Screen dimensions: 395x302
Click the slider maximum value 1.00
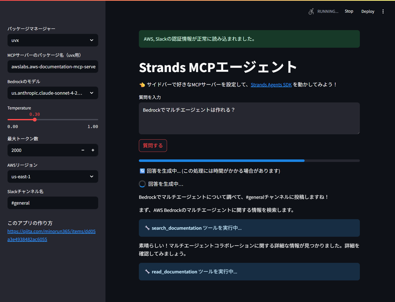point(93,127)
